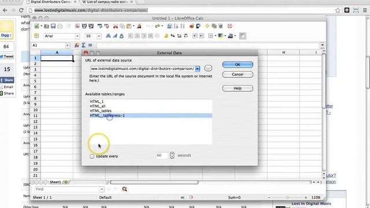Image resolution: width=370 pixels, height=208 pixels.
Task: Click the Sum sigma icon
Action: (x=83, y=45)
